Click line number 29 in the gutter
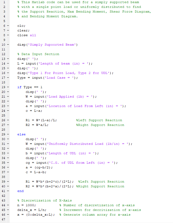Viewport: 173px width, 223px height. [3, 134]
